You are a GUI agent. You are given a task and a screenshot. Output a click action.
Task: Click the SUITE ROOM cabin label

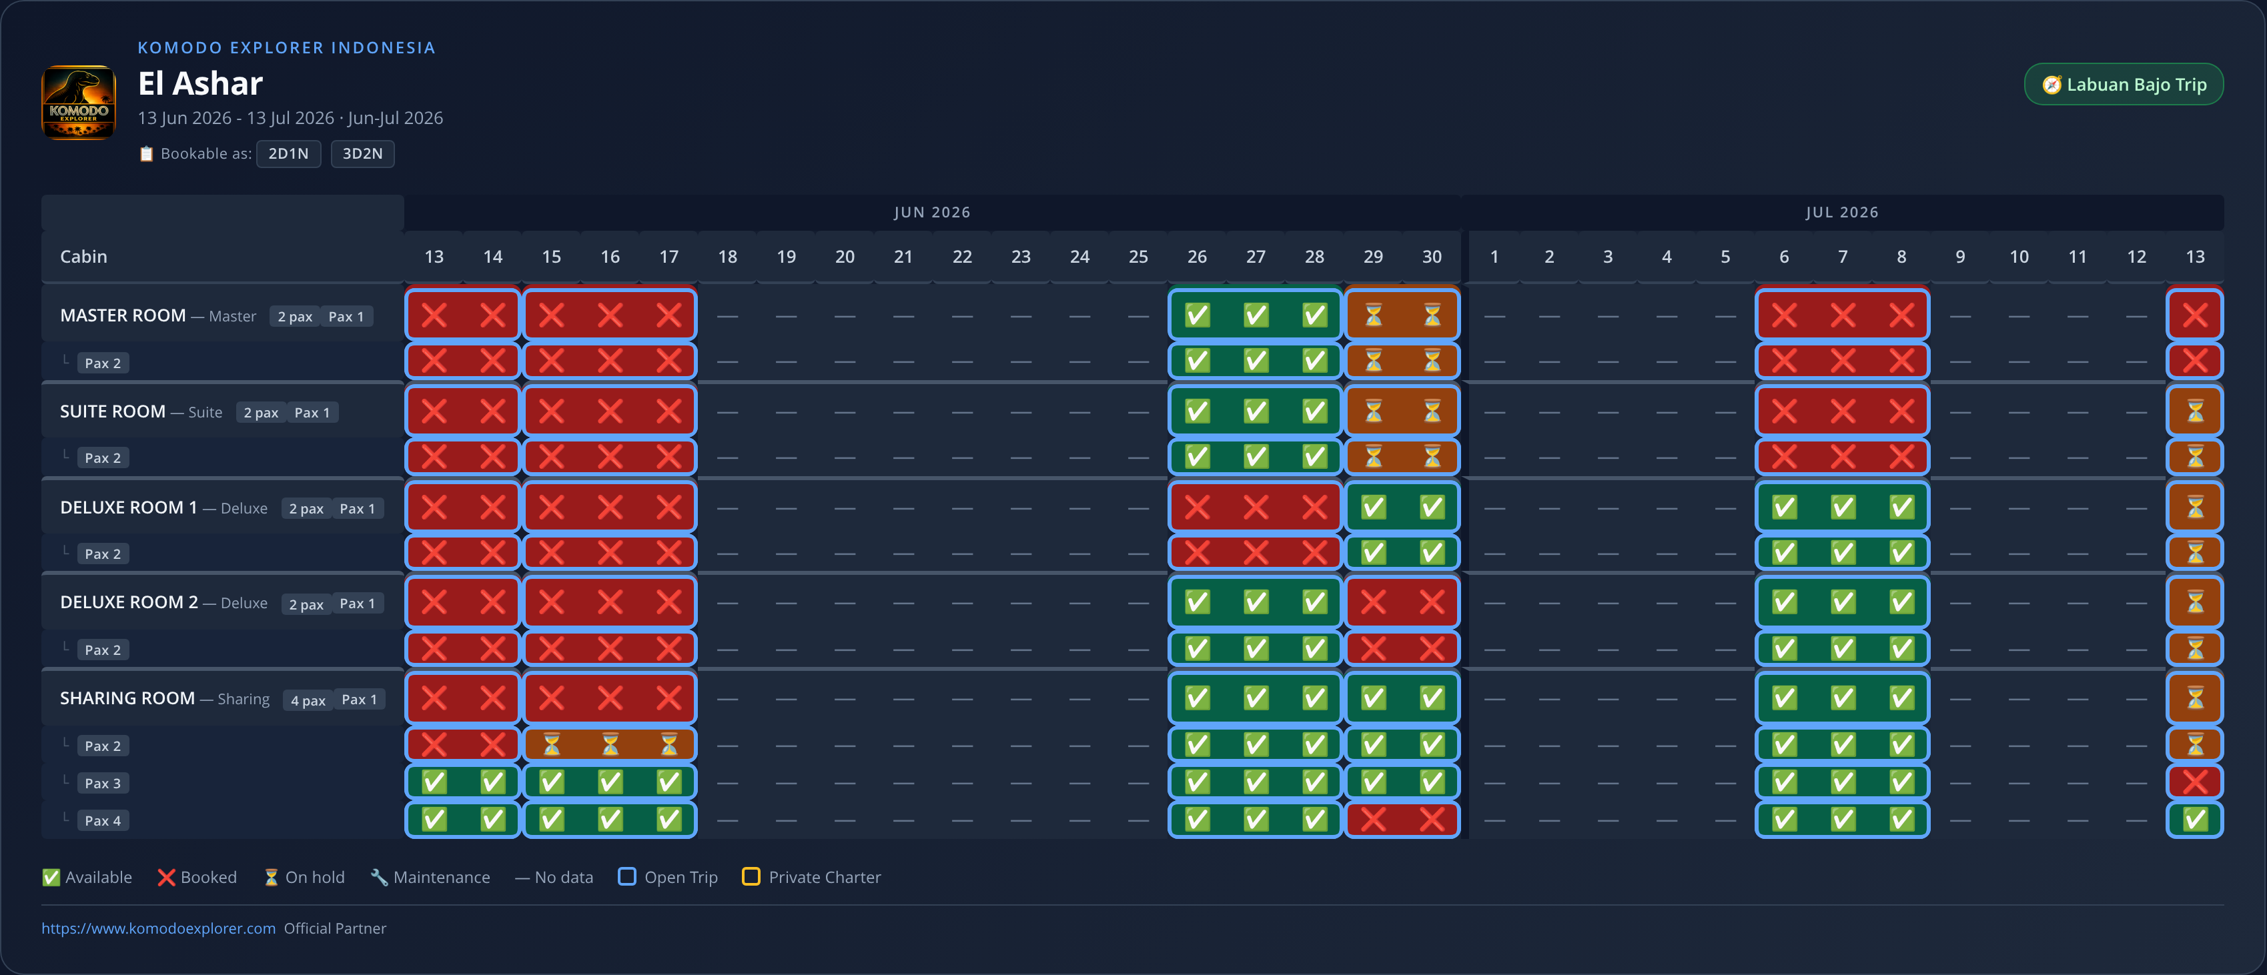(113, 411)
